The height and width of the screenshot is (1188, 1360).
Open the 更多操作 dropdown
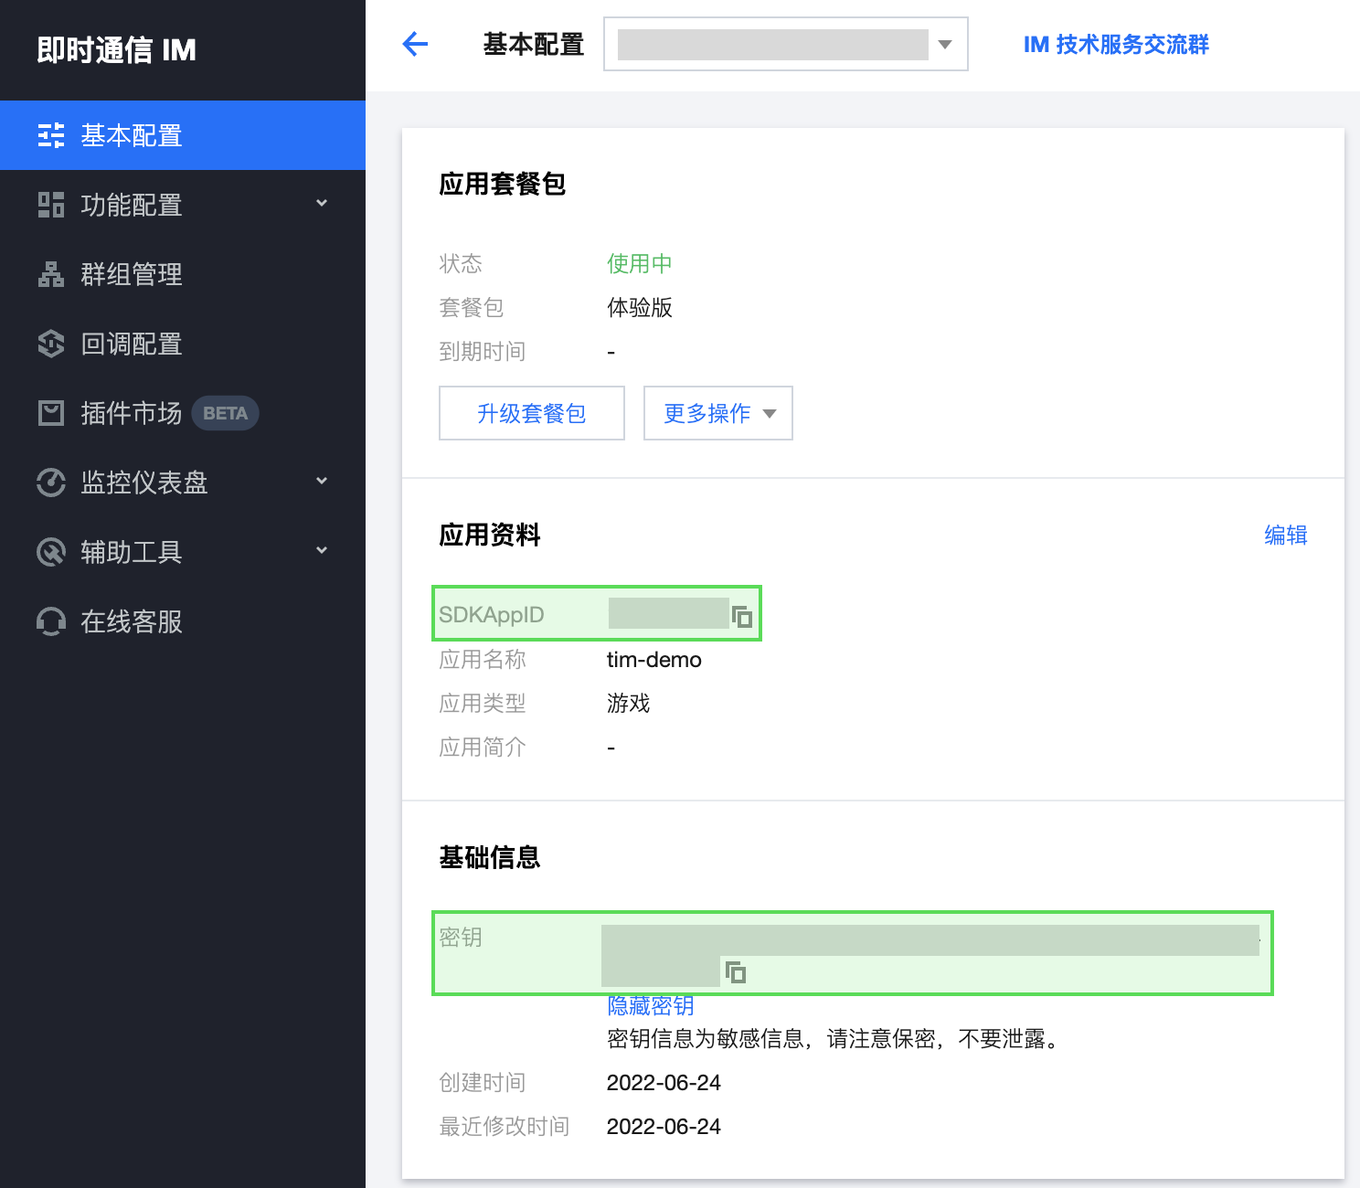(717, 413)
